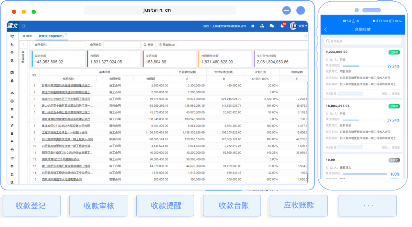Click the 收款金额 143,053,895.02 summary card
The image size is (412, 227).
point(58,59)
